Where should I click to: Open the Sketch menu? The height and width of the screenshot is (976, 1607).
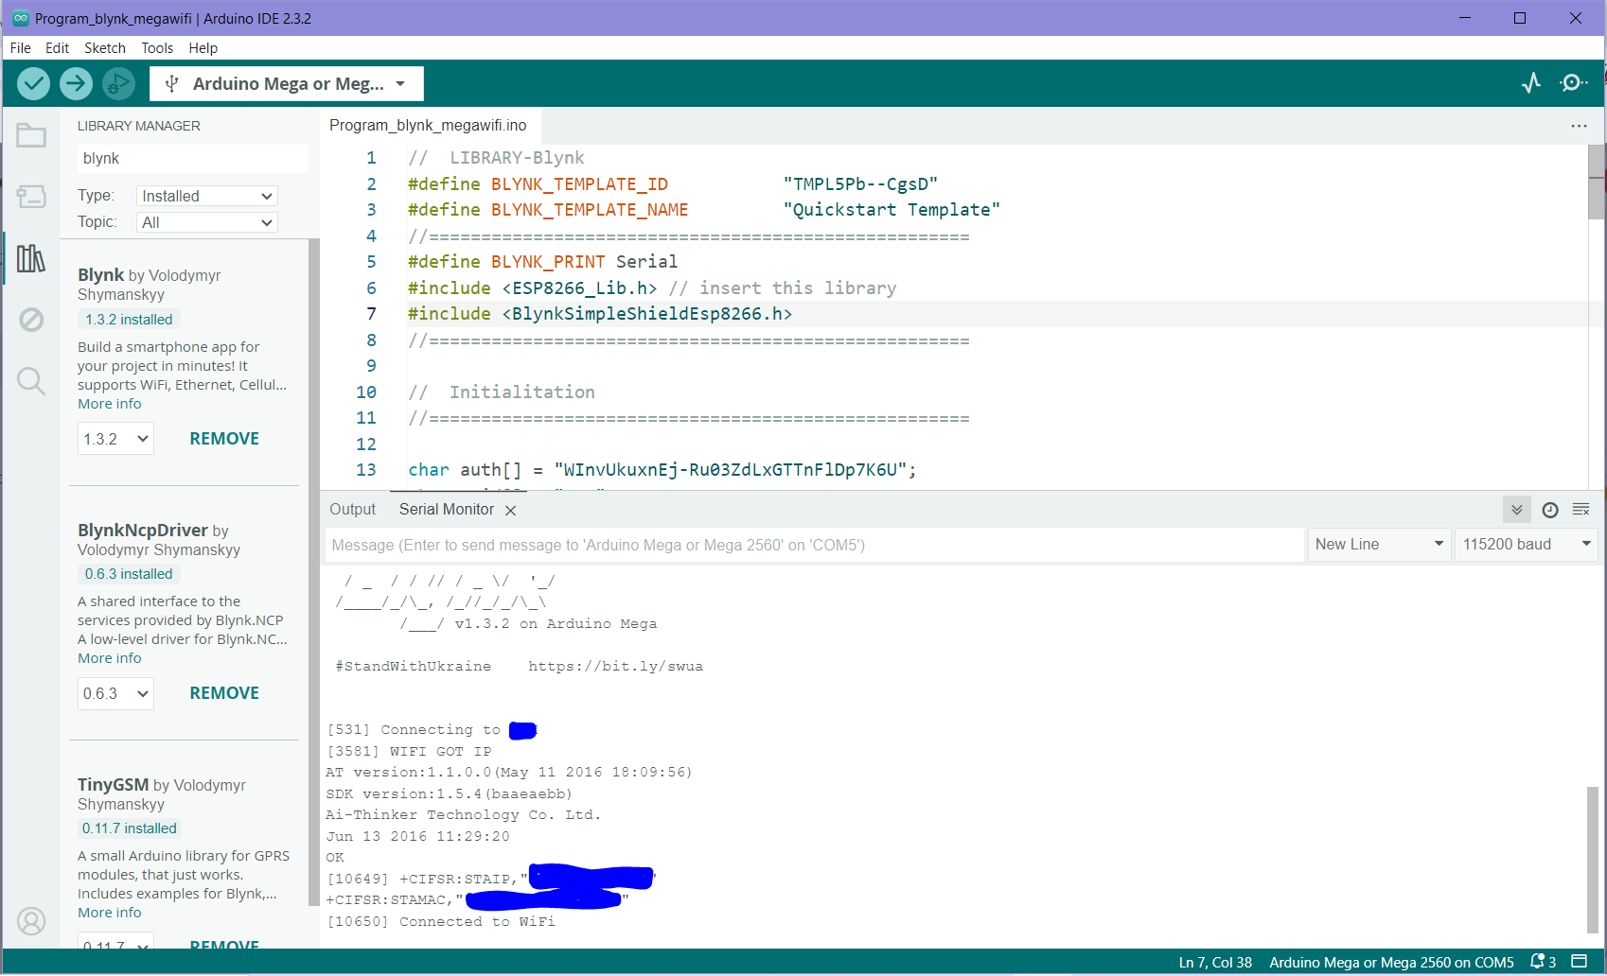[105, 48]
